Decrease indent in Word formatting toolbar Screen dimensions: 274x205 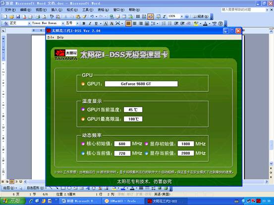176,23
